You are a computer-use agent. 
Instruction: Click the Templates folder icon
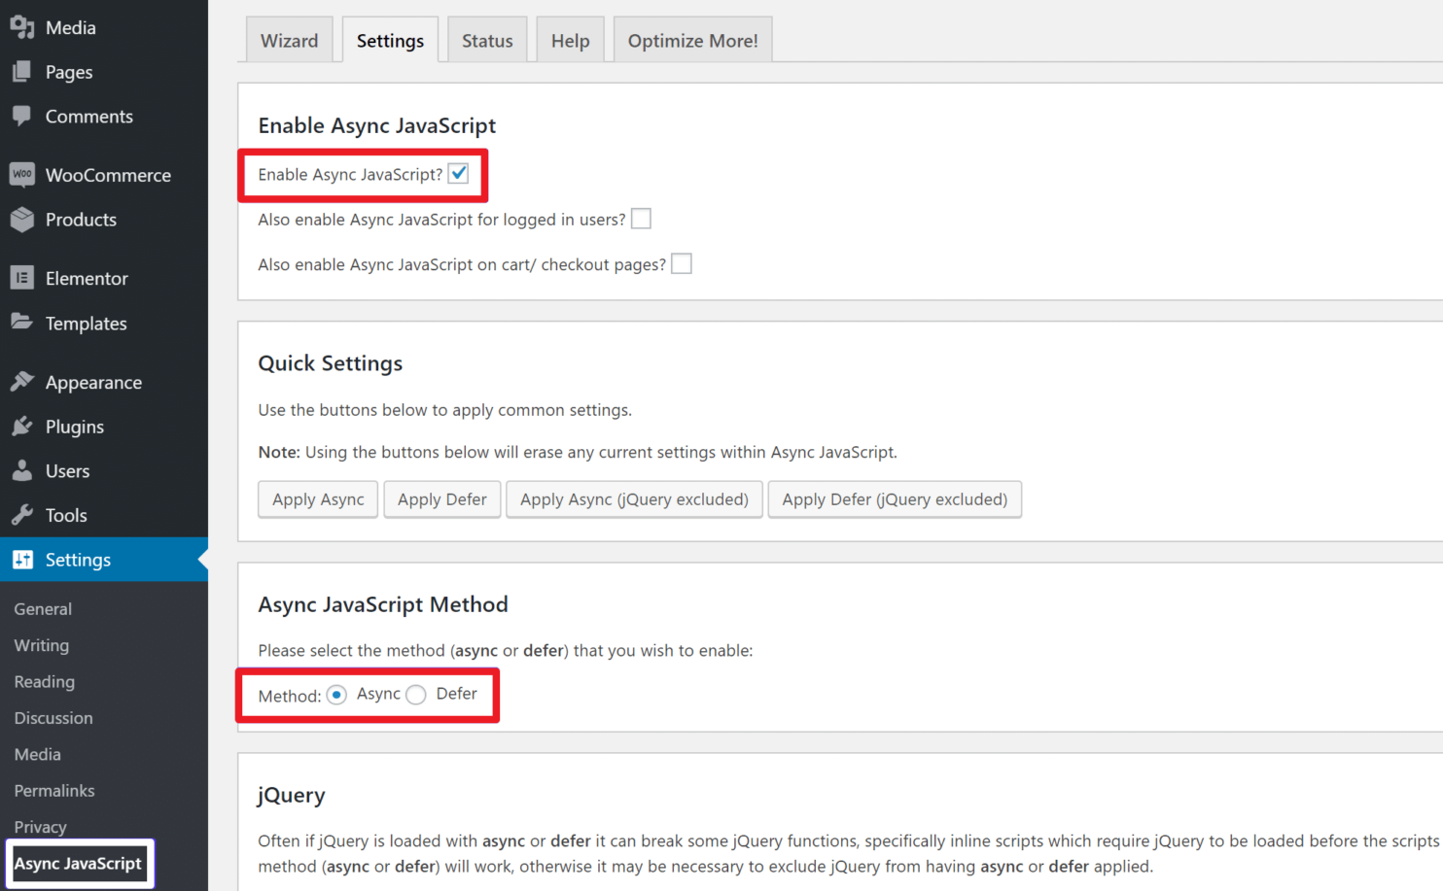pyautogui.click(x=22, y=322)
